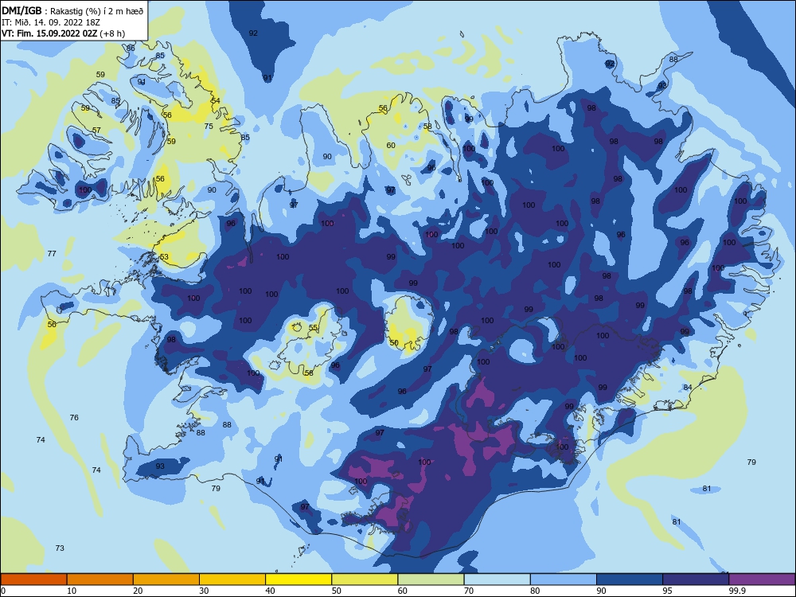Image resolution: width=796 pixels, height=597 pixels.
Task: Click the 40–50 bright yellow legend swatch
Action: tap(298, 579)
